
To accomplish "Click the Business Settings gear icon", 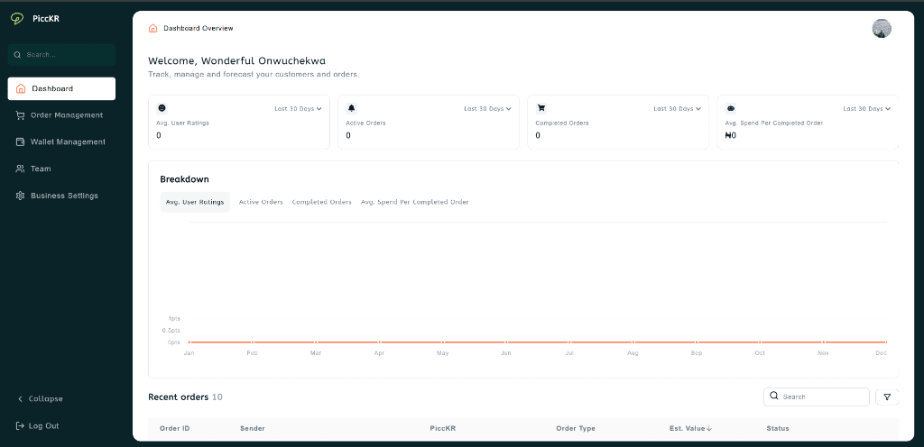I will 20,196.
